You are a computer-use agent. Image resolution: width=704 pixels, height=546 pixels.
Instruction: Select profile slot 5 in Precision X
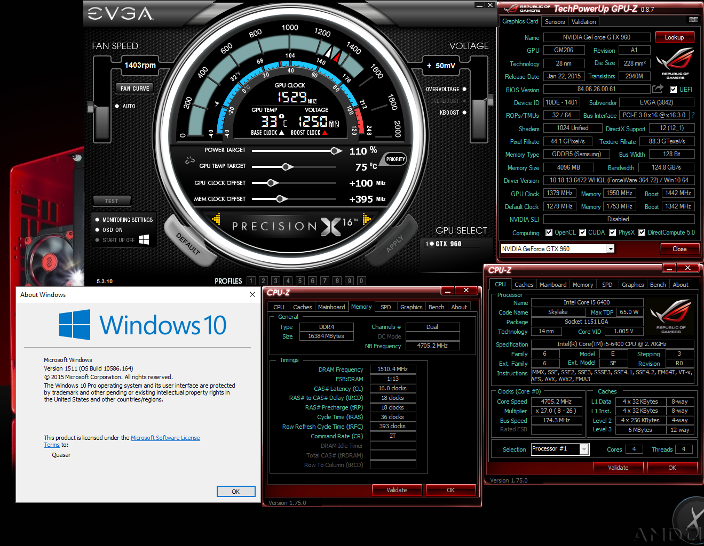[x=300, y=280]
